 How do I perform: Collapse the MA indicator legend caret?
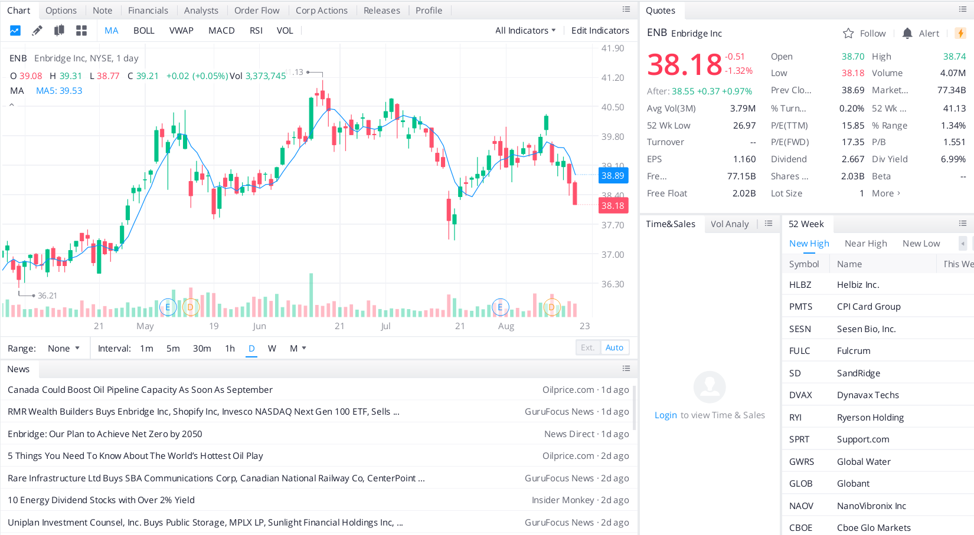(11, 105)
